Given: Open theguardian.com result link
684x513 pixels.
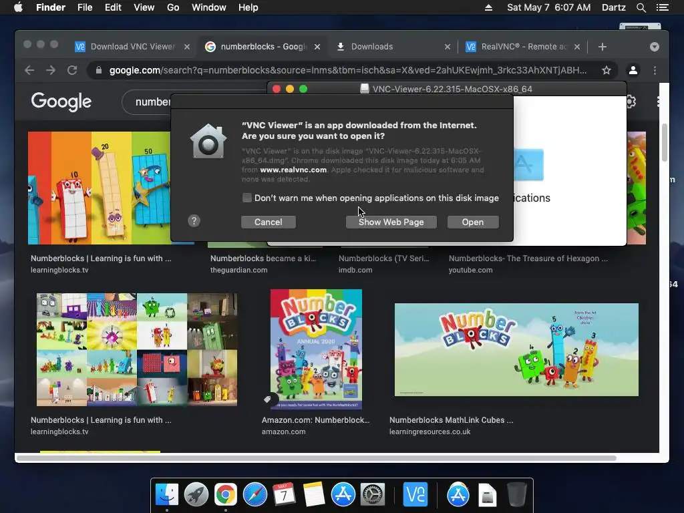Looking at the screenshot, I should coord(238,270).
